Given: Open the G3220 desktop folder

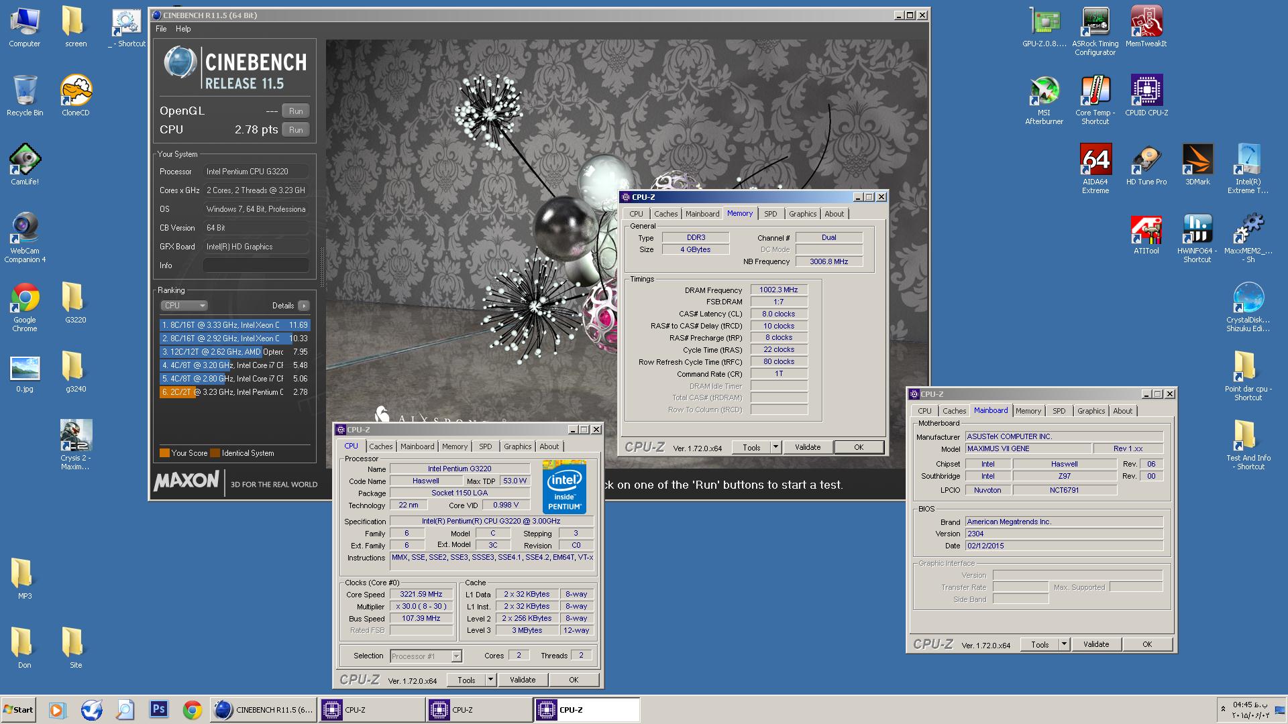Looking at the screenshot, I should coord(76,303).
